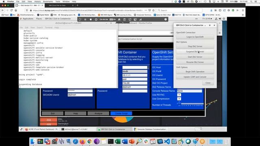The image size is (260, 146).
Task: Open Chrome from the Dock
Action: [x=89, y=142]
